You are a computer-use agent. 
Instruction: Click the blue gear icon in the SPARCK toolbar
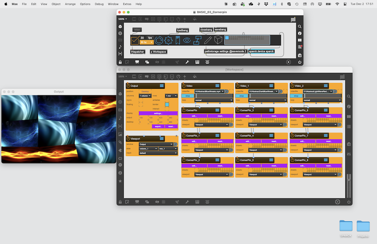(x=169, y=40)
